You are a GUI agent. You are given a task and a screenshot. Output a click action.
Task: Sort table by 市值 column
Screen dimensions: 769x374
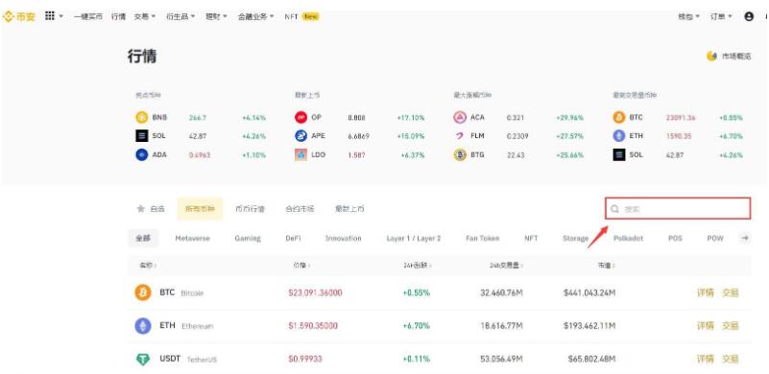606,266
